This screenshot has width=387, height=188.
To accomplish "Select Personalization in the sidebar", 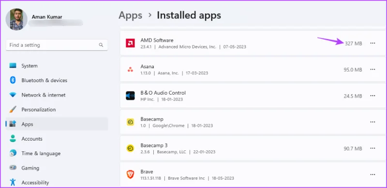I will (x=57, y=109).
